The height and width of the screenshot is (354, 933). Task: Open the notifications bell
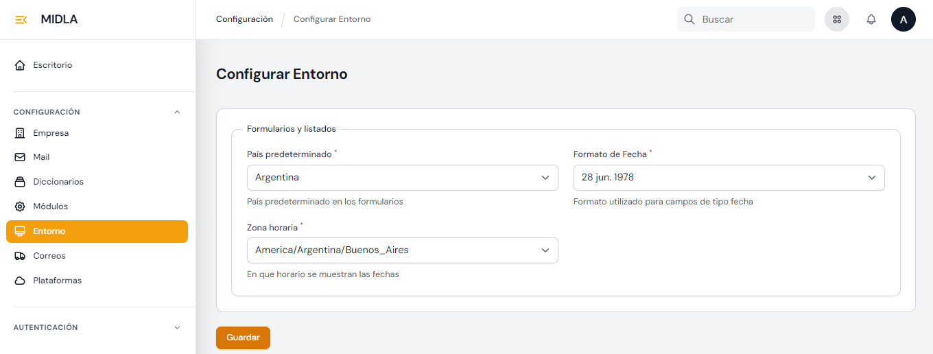tap(871, 19)
